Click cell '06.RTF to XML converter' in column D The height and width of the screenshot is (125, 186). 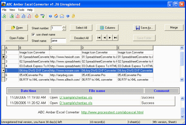pos(99,79)
